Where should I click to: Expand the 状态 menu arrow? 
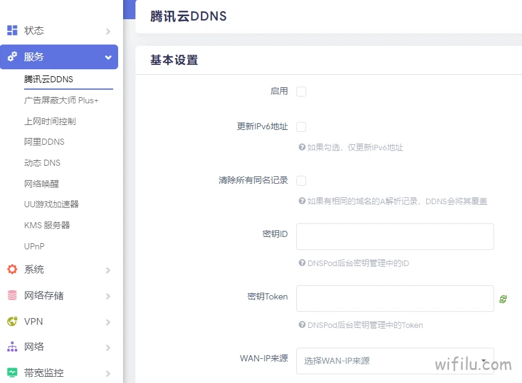pyautogui.click(x=108, y=32)
